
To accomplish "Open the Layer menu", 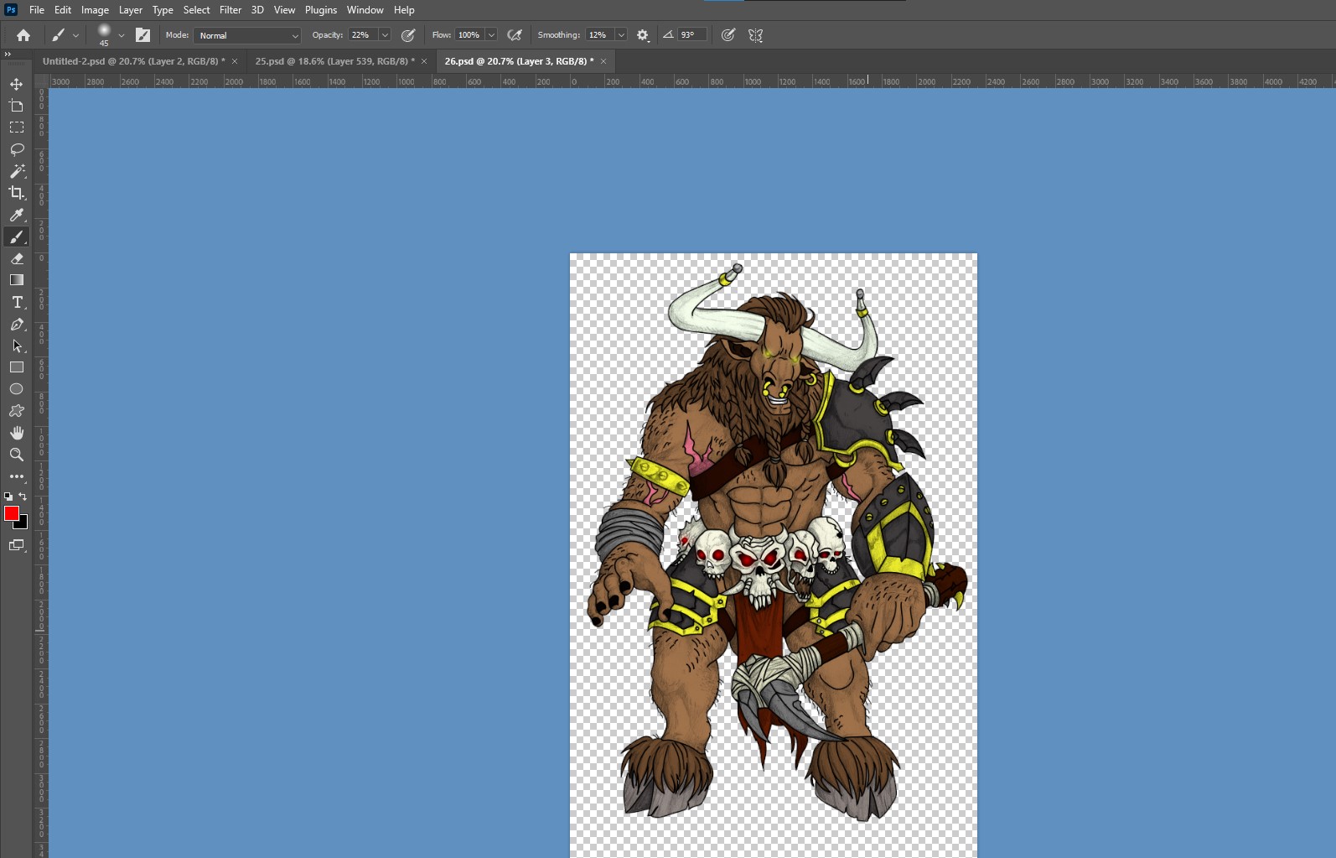I will click(130, 10).
